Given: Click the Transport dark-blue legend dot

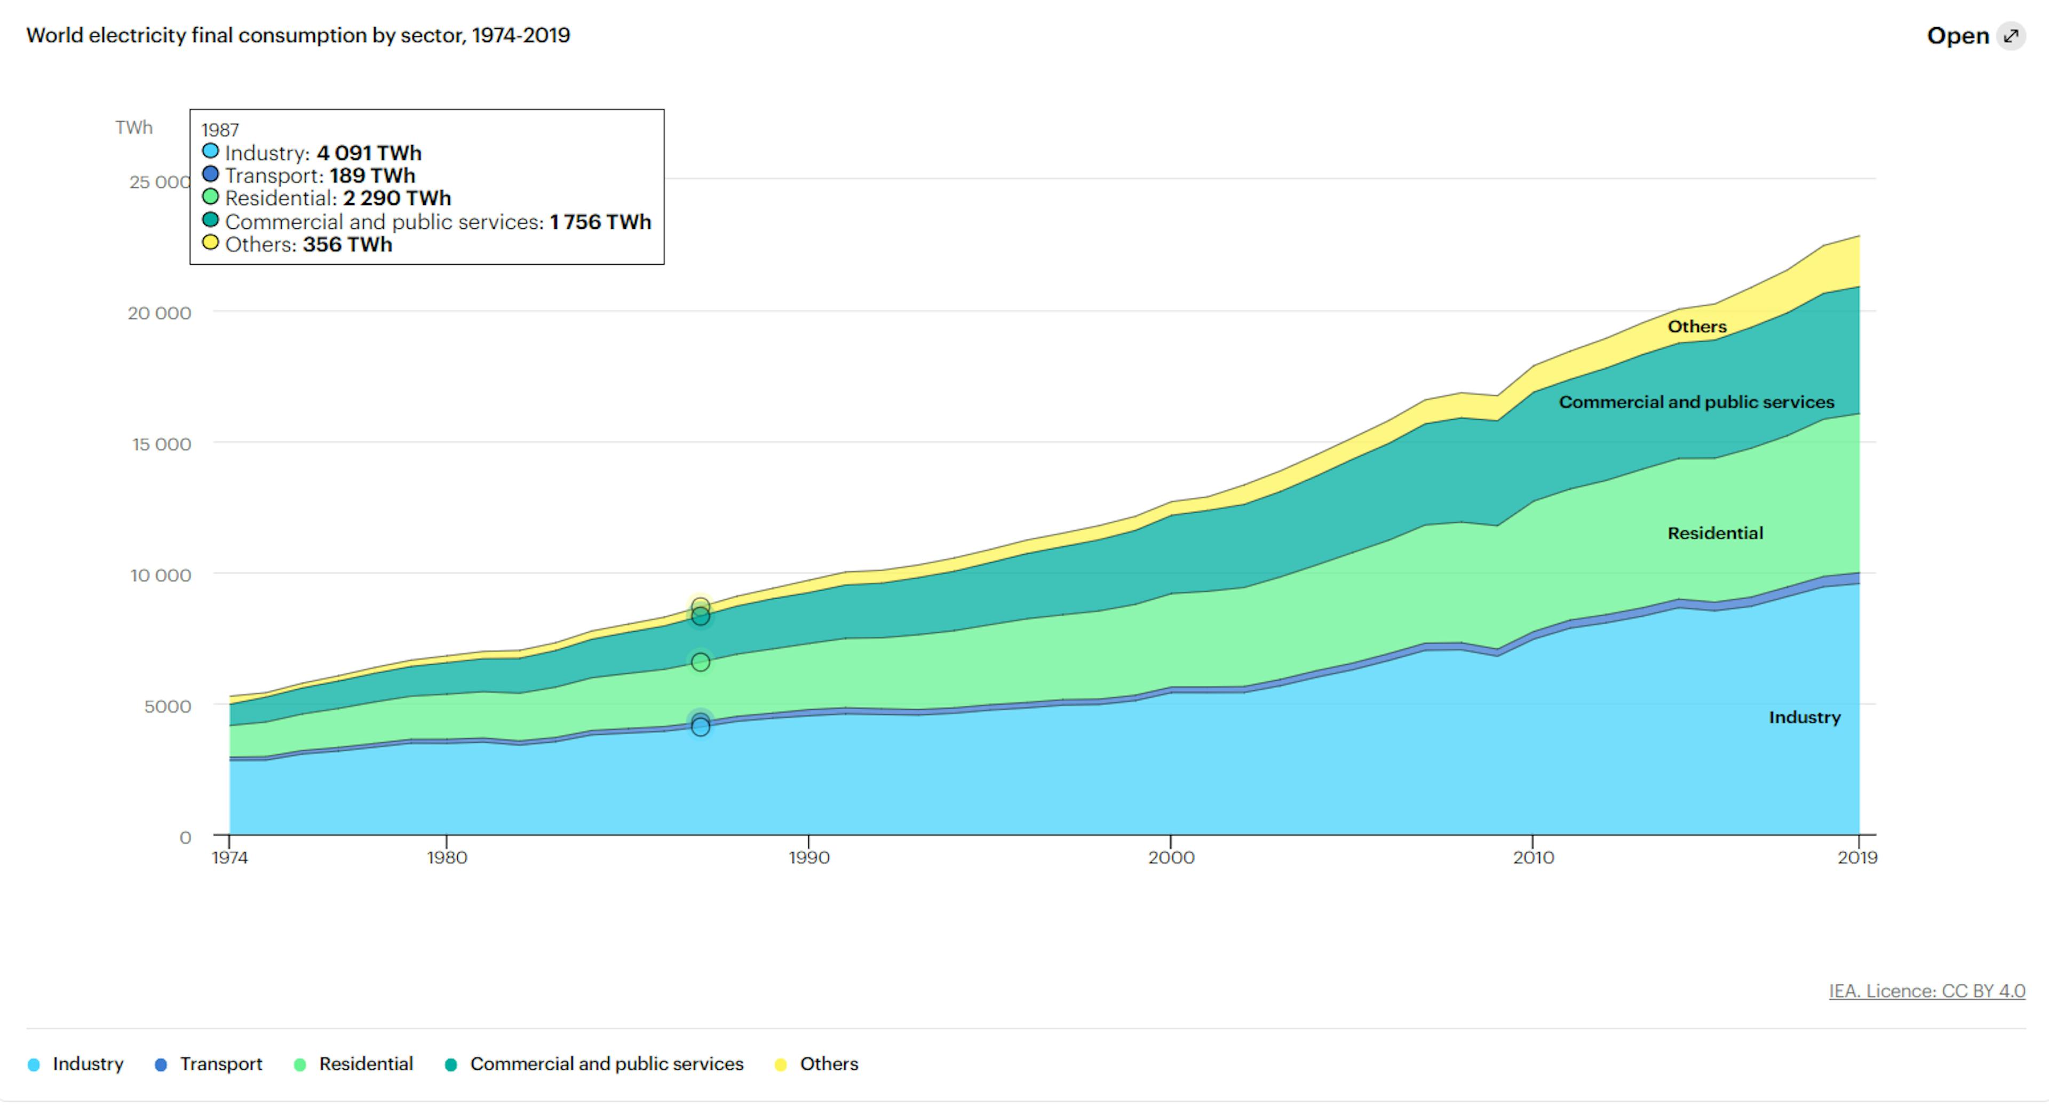Looking at the screenshot, I should click(161, 1065).
